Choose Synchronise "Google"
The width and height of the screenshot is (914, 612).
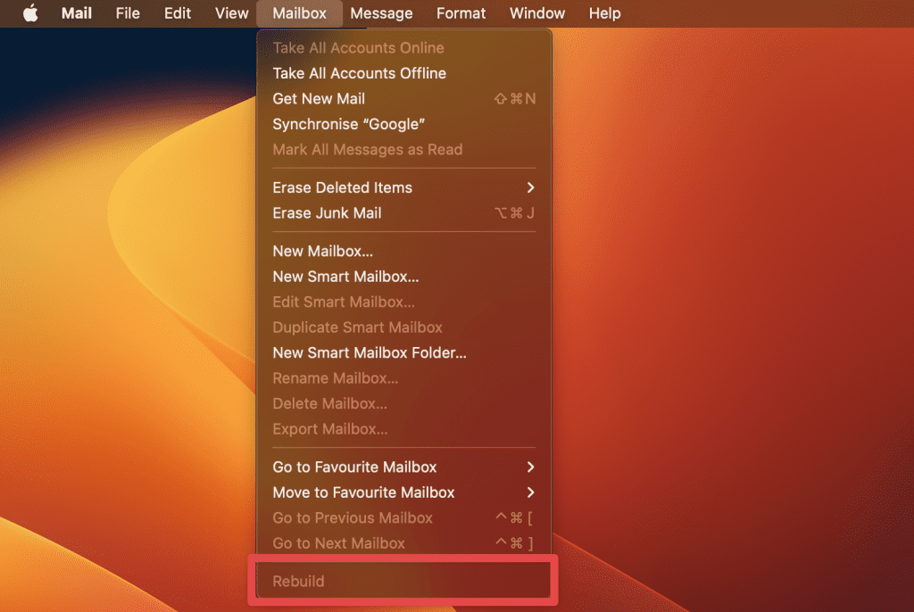403,124
